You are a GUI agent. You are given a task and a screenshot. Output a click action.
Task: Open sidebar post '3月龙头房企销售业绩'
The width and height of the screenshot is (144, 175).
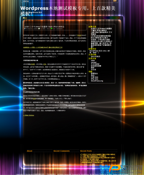coord(101,37)
